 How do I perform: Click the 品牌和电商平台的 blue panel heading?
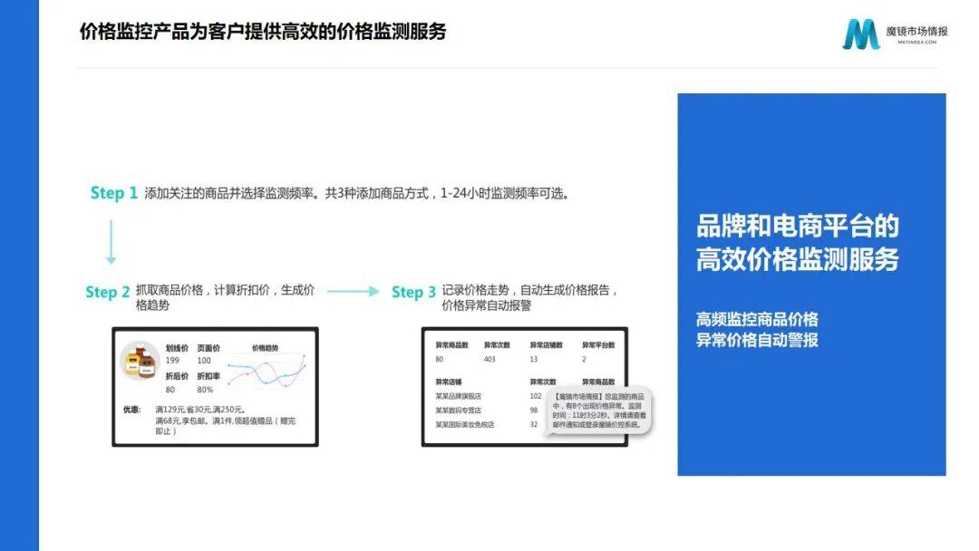[x=797, y=226]
